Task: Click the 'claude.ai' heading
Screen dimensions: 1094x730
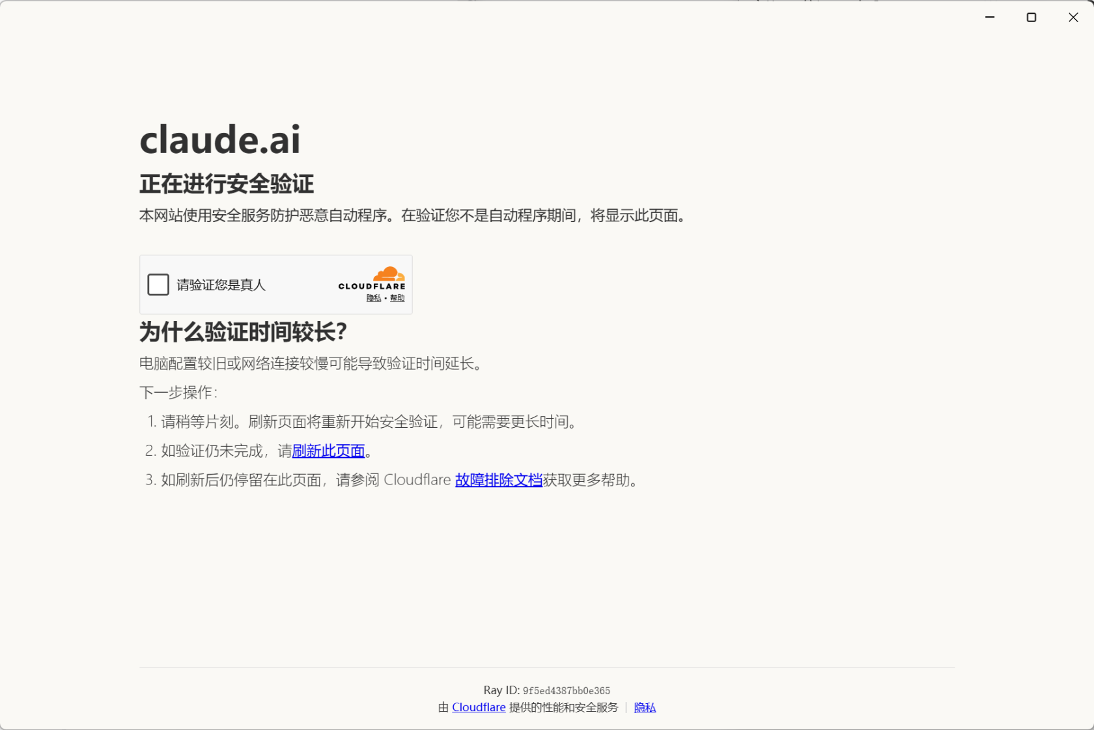Action: click(x=220, y=139)
